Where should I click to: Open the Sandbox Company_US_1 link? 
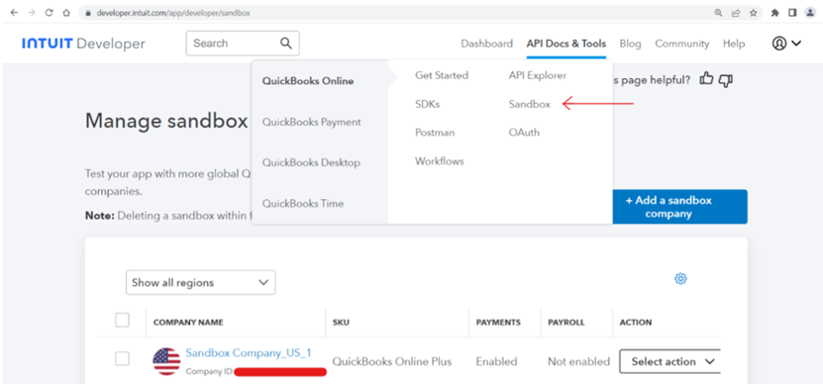249,352
